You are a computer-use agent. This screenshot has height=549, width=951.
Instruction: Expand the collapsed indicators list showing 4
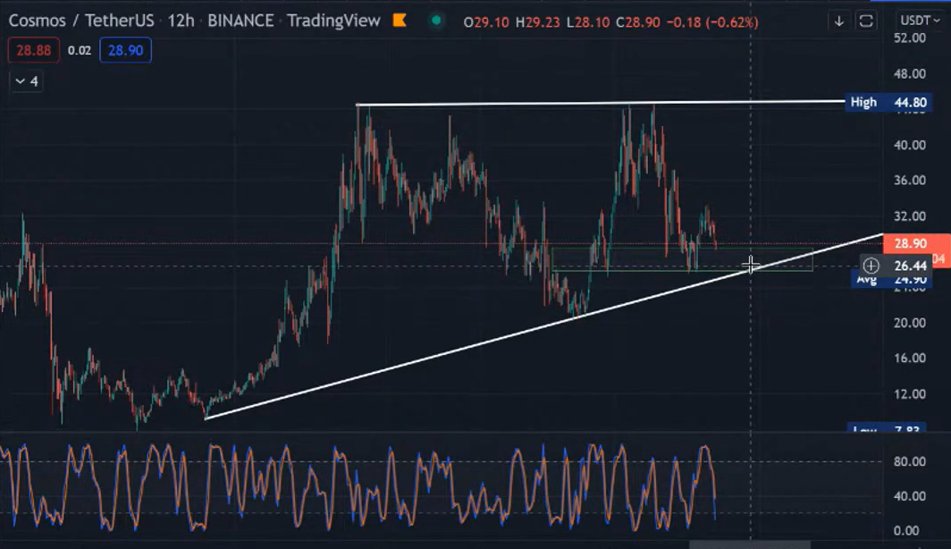coord(26,81)
